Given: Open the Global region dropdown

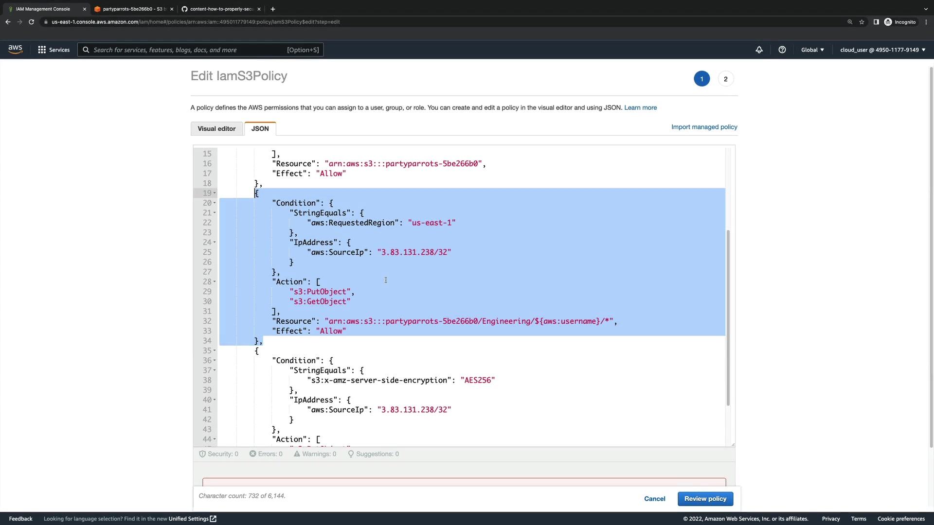Looking at the screenshot, I should coord(812,50).
